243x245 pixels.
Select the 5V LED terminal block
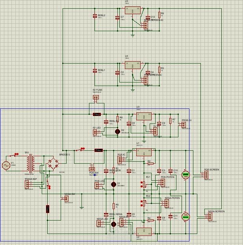[x=95, y=133]
